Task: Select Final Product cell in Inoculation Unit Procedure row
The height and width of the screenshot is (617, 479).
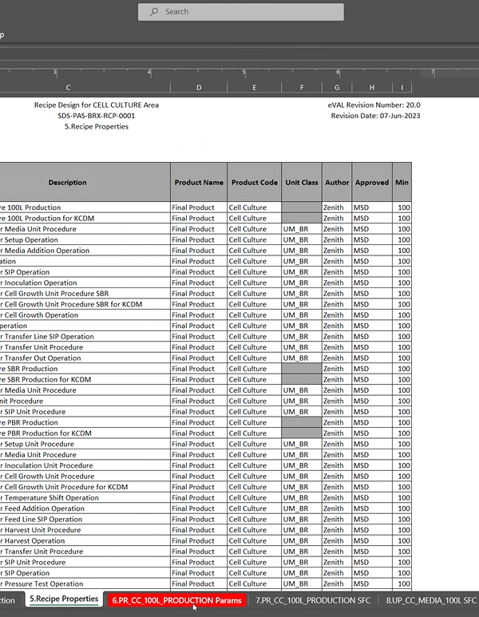Action: pyautogui.click(x=199, y=465)
